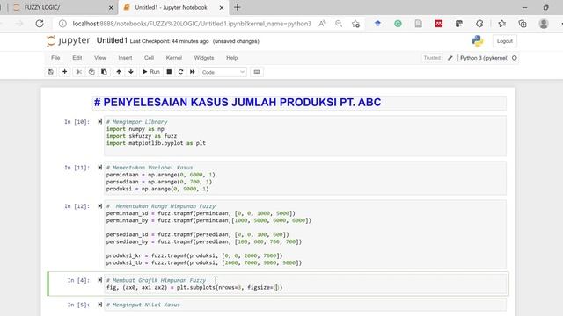Copy selected cells icon
The height and width of the screenshot is (316, 563).
[x=91, y=72]
